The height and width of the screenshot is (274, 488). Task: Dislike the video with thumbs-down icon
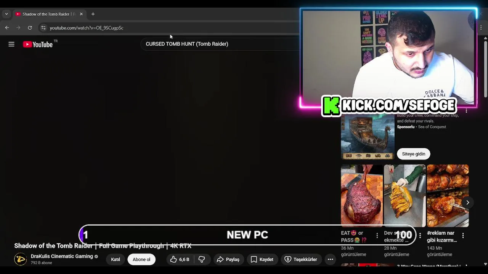click(x=202, y=260)
